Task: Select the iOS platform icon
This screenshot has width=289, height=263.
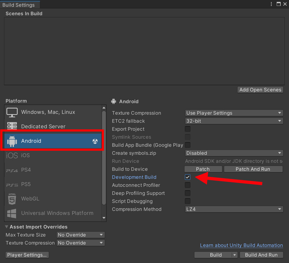Action: (x=12, y=155)
